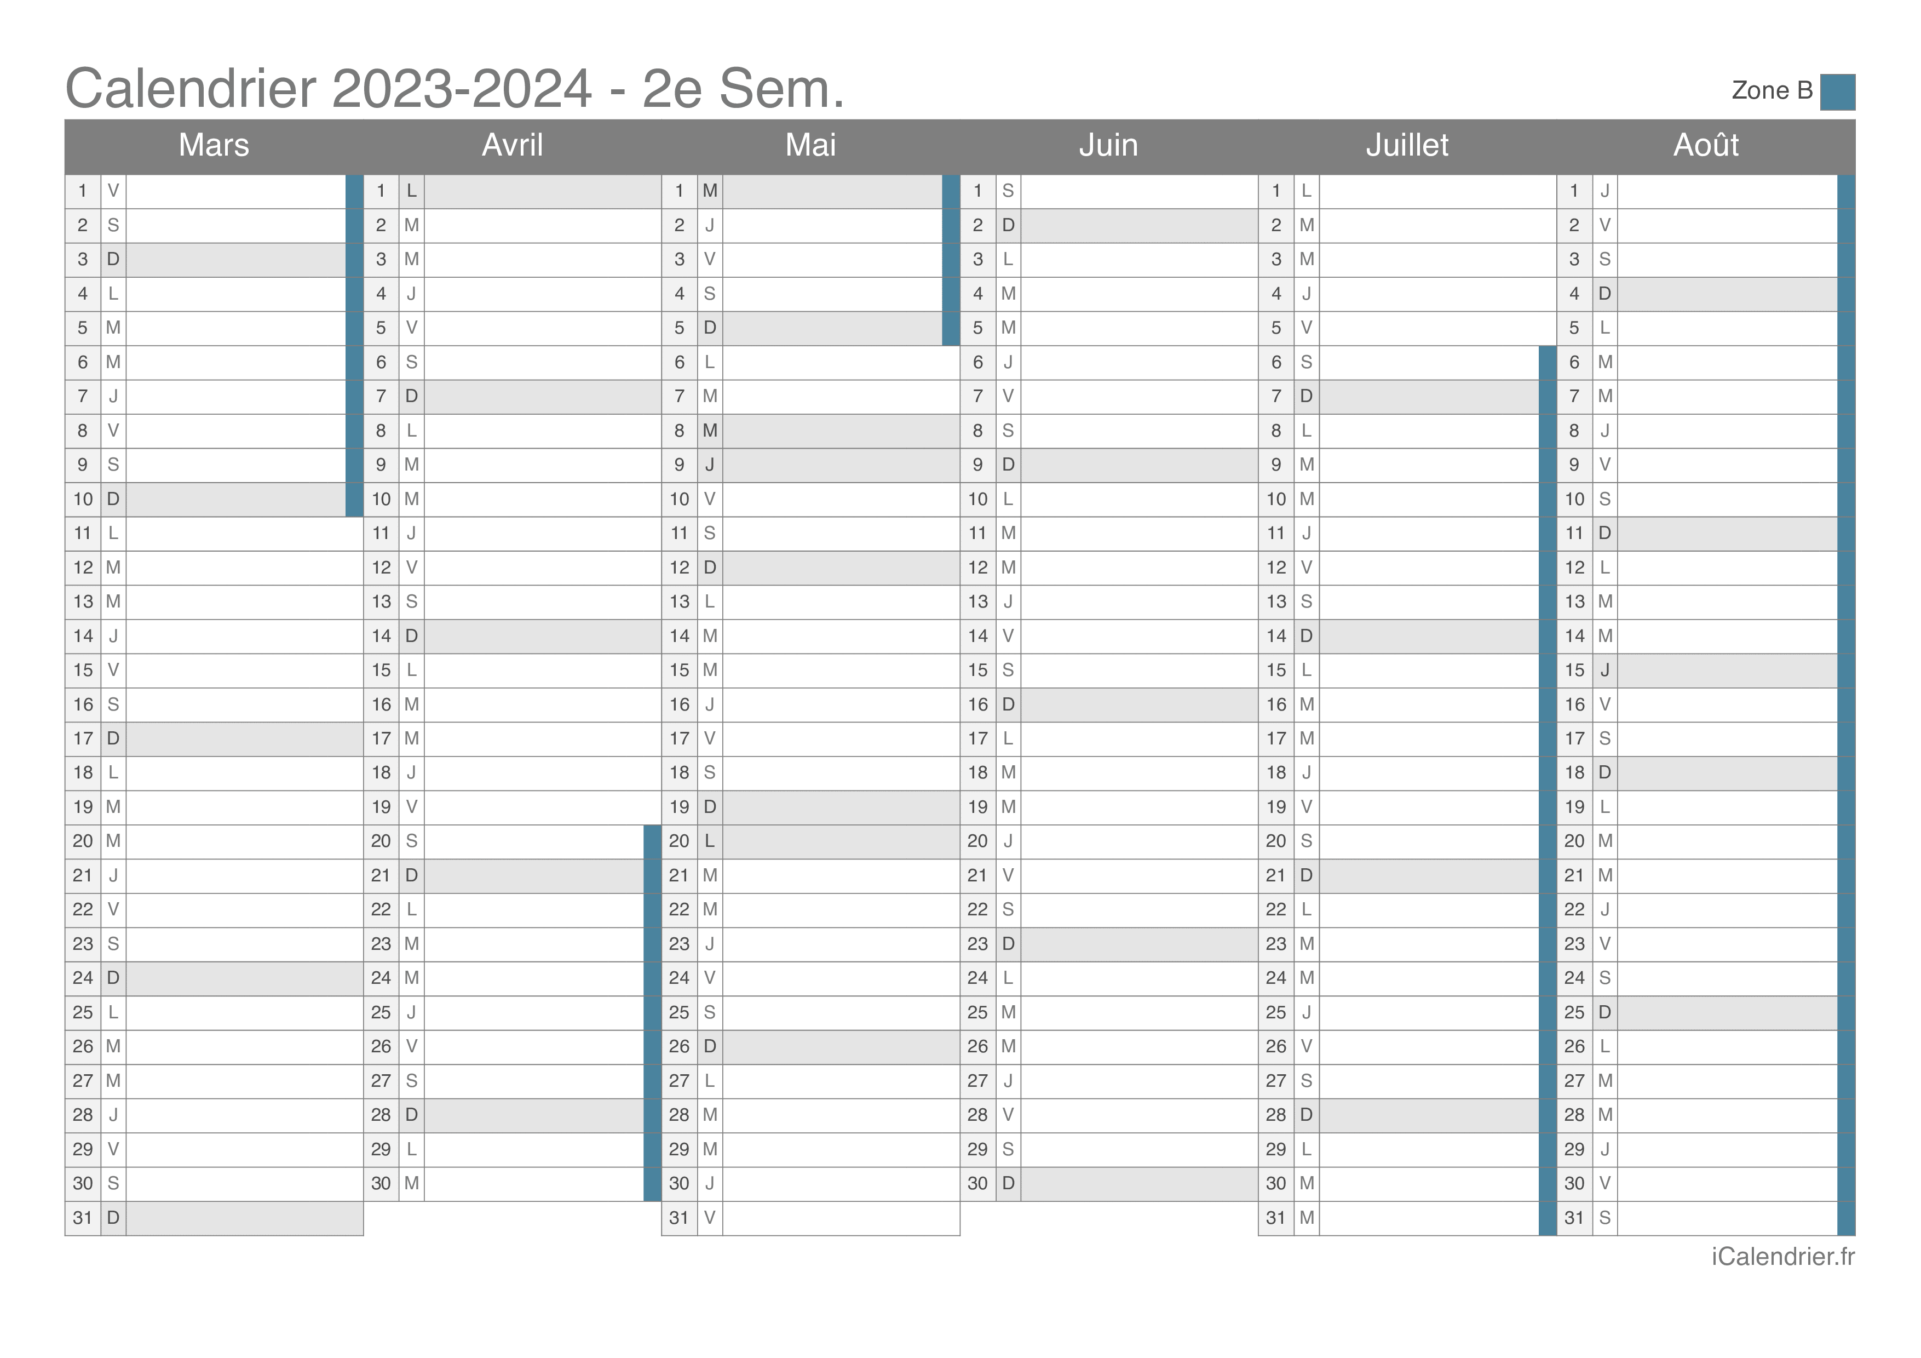Click the Mai 8 M row
Image resolution: width=1921 pixels, height=1358 pixels.
pyautogui.click(x=811, y=431)
